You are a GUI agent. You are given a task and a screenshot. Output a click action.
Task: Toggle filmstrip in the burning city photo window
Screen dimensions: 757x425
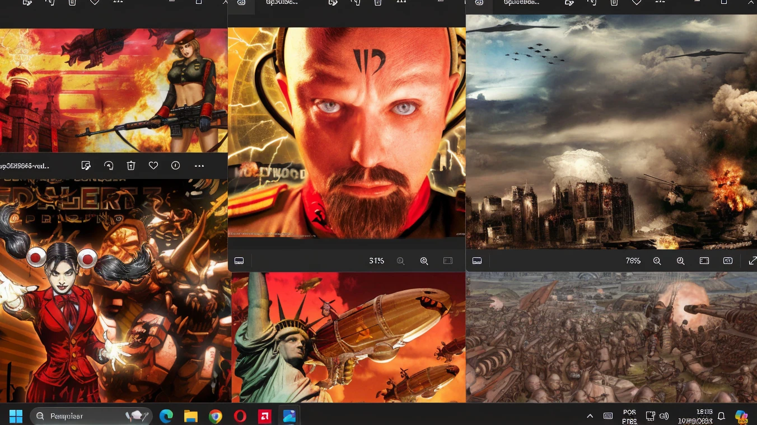pos(477,261)
